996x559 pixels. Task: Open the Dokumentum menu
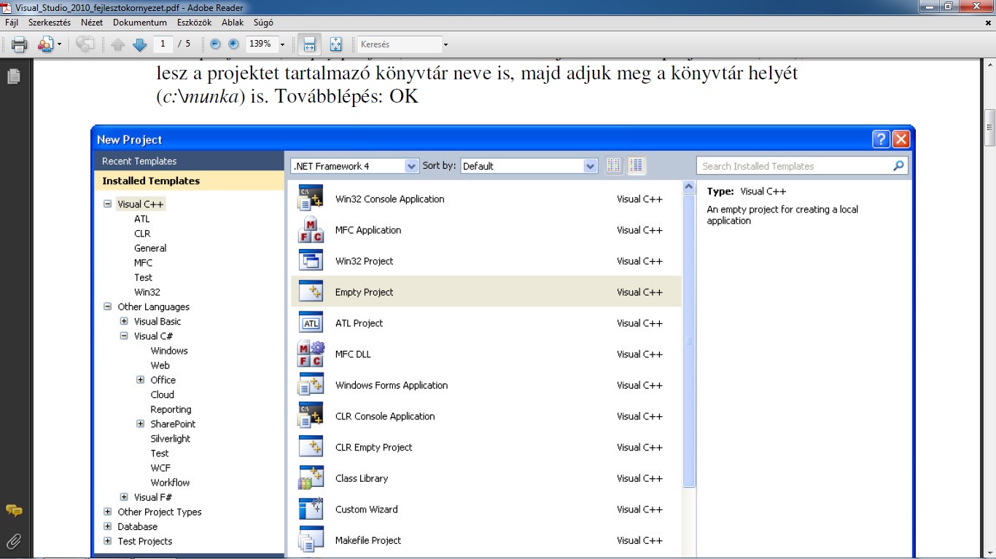140,23
